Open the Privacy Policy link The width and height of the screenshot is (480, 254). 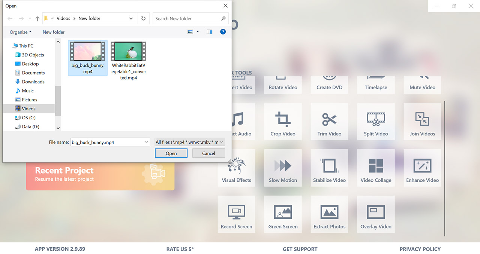(x=420, y=249)
